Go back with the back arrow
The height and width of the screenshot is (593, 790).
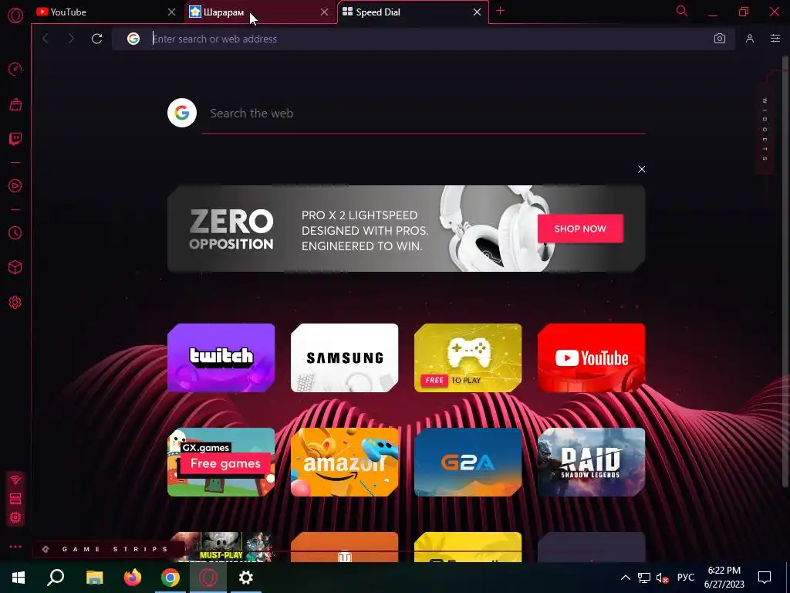tap(46, 39)
